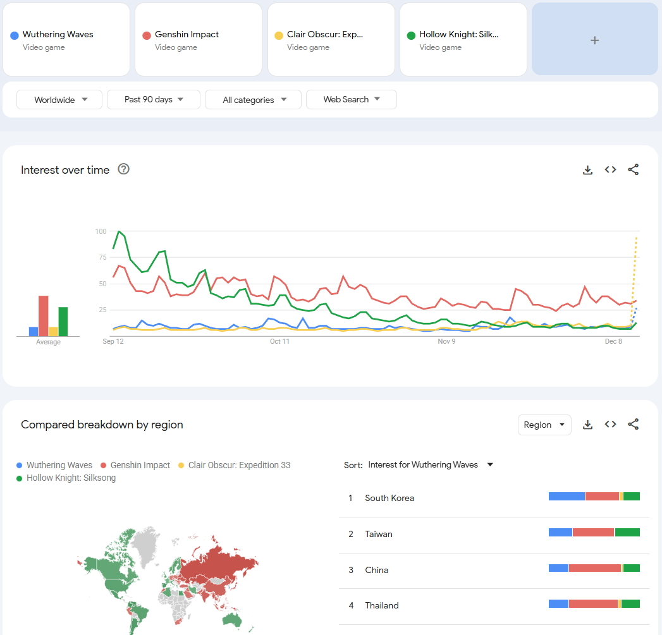The width and height of the screenshot is (662, 635).
Task: Click the South Korea comparison bar
Action: [594, 497]
